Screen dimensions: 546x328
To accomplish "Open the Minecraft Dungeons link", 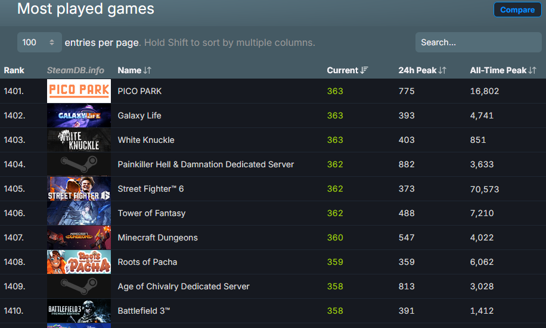I will [157, 238].
